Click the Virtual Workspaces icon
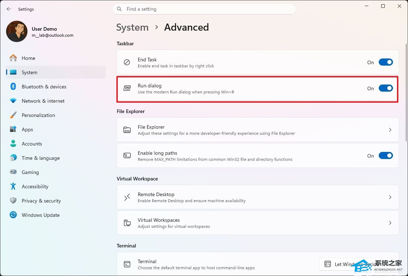 [127, 223]
